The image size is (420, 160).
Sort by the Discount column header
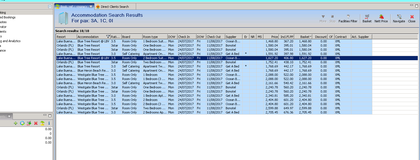320,37
